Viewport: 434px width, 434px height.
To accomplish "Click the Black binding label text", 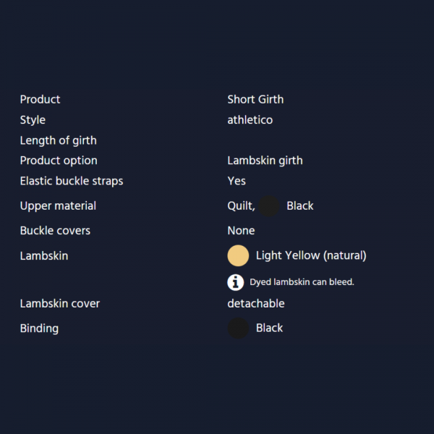I will click(x=269, y=328).
